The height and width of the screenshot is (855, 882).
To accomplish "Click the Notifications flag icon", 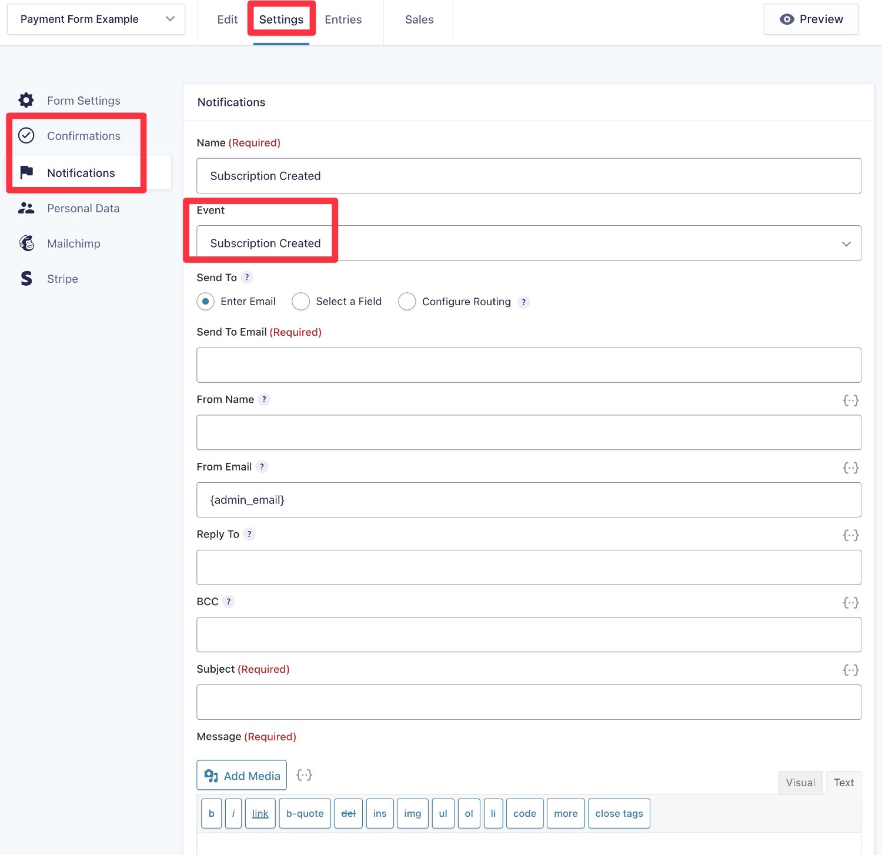I will 26,172.
